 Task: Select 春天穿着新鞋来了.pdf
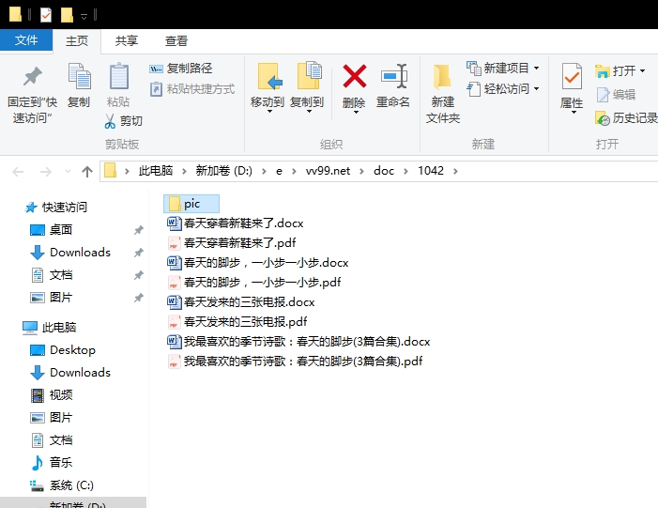tap(232, 243)
